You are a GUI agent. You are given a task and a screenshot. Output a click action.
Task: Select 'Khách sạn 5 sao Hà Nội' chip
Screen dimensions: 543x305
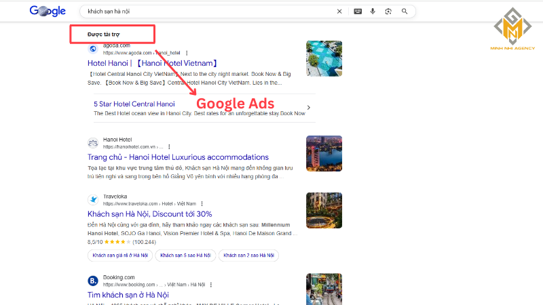(185, 256)
